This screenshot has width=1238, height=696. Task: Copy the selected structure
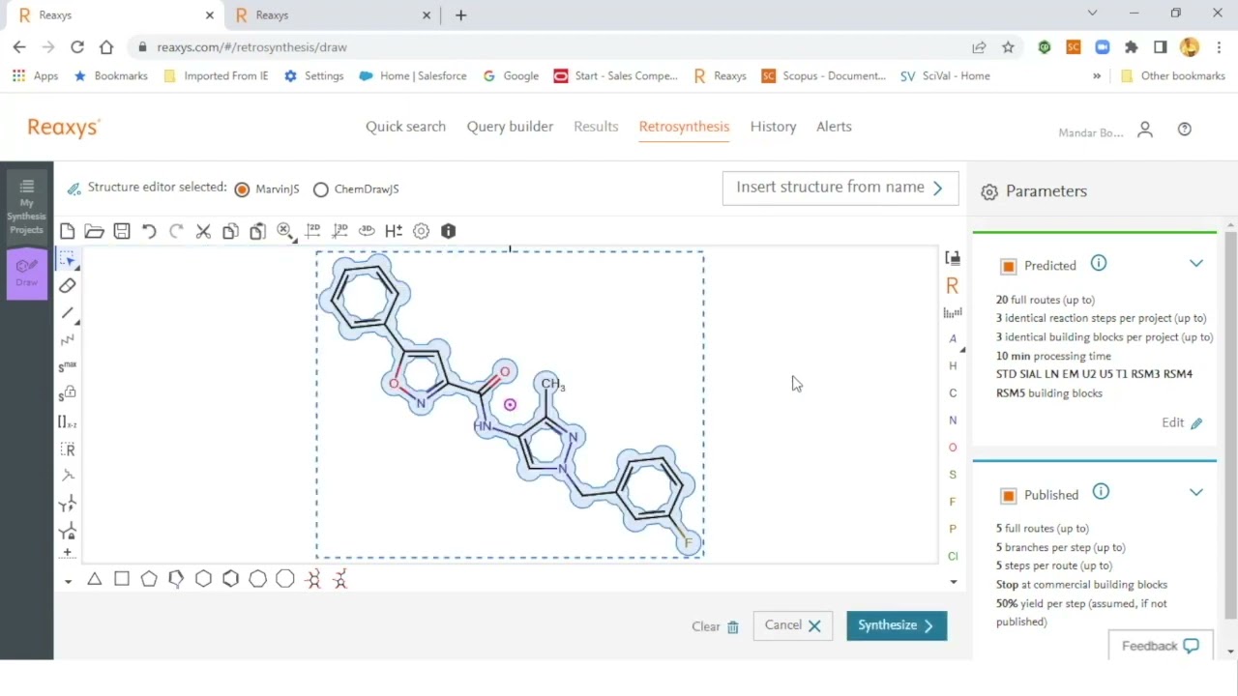(230, 231)
